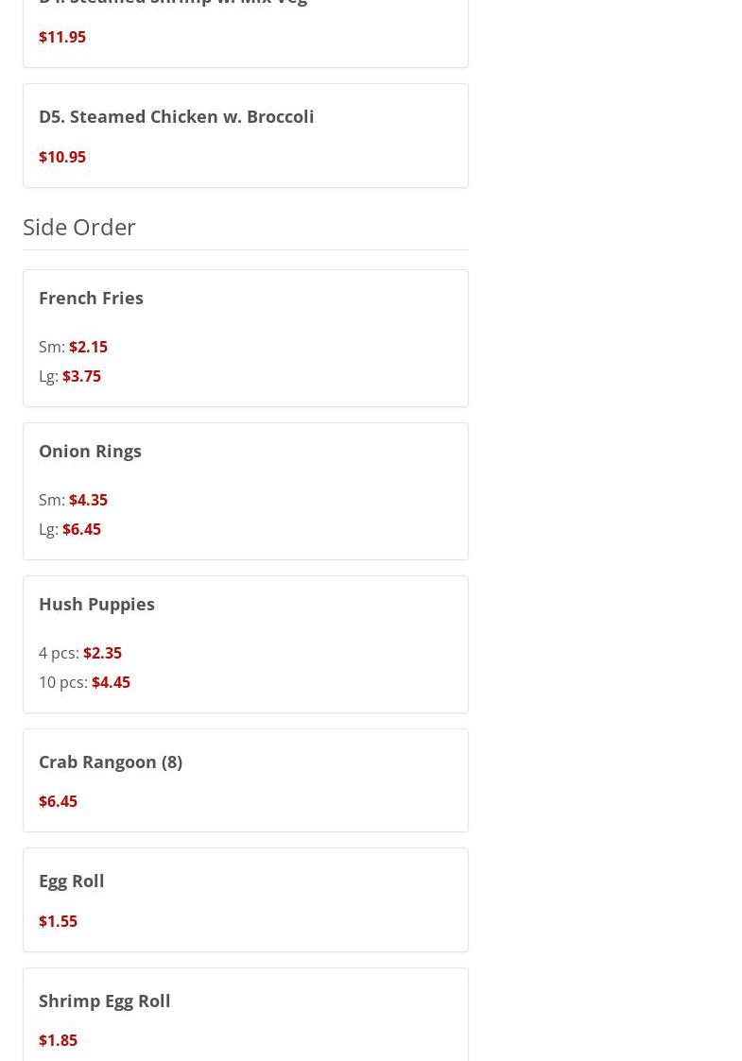Select large Onion Rings price option

(x=81, y=529)
